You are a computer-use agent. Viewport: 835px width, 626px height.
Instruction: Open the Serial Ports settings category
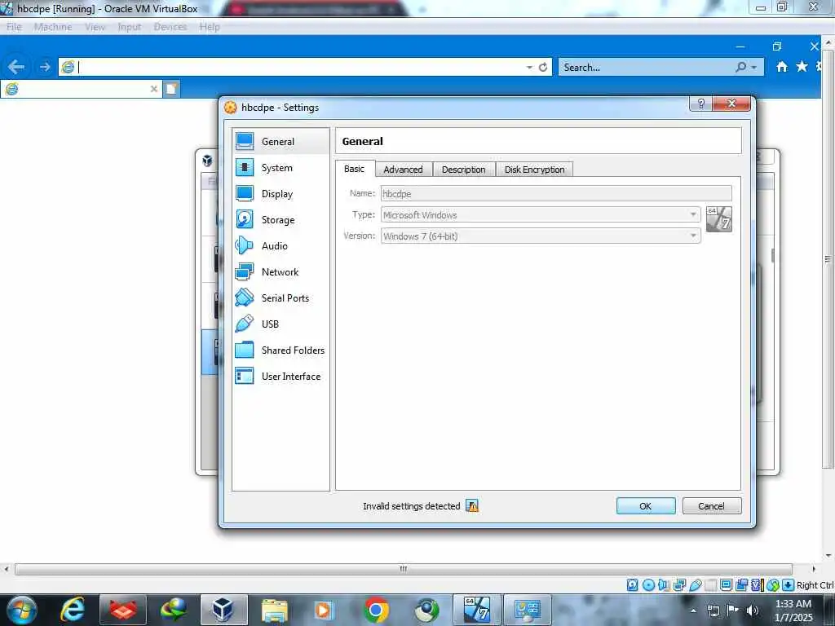coord(281,298)
